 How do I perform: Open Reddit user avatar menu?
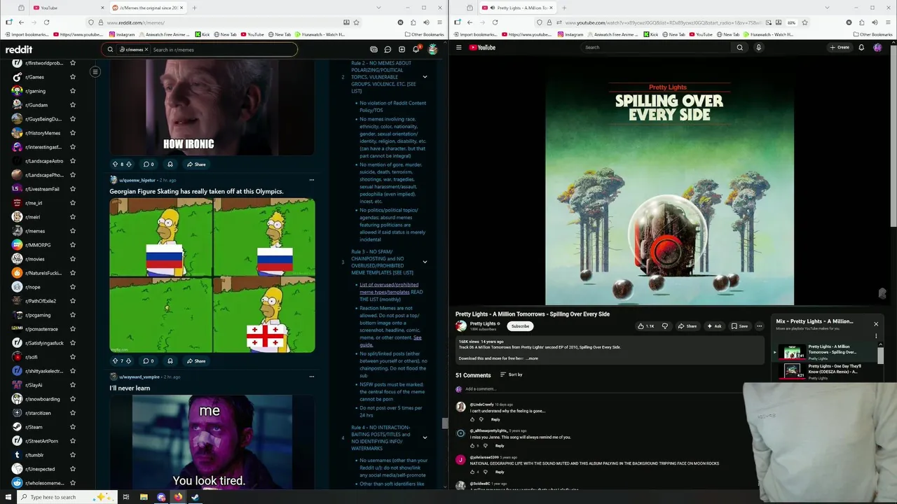pos(433,50)
